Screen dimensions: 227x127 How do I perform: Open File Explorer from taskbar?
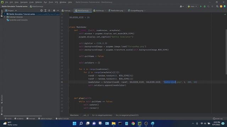click(x=113, y=123)
